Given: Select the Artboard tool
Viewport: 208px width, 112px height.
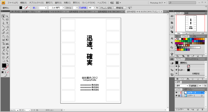Looking at the screenshot, I should click(3, 57).
